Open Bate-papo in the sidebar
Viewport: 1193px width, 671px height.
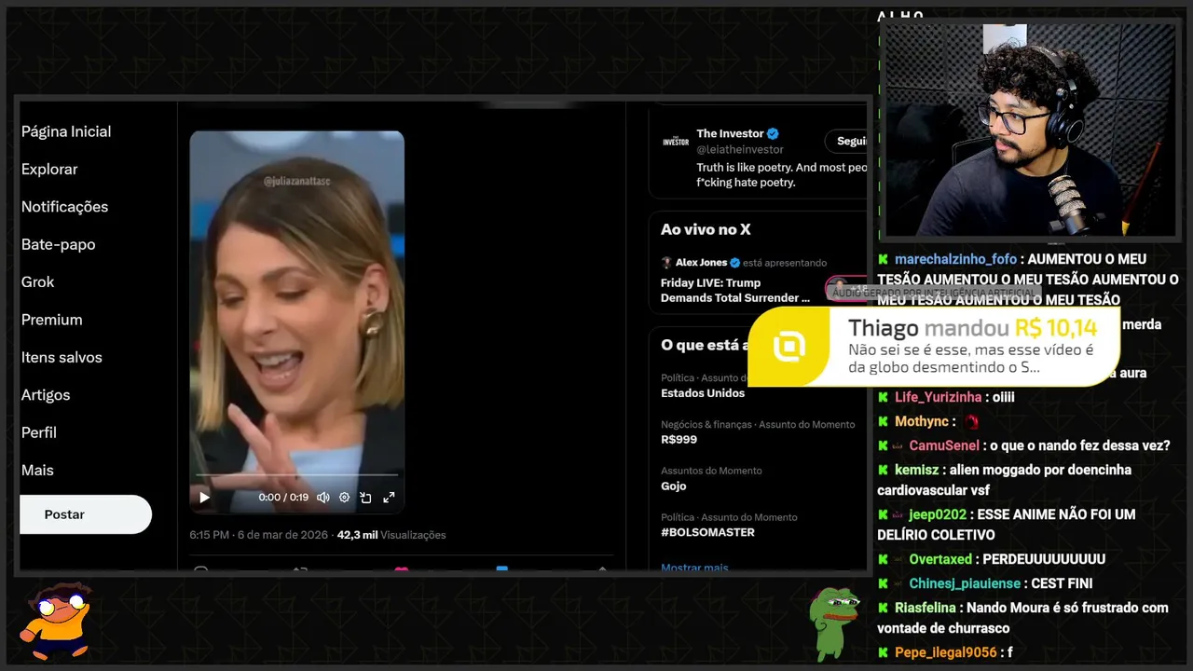pyautogui.click(x=58, y=244)
